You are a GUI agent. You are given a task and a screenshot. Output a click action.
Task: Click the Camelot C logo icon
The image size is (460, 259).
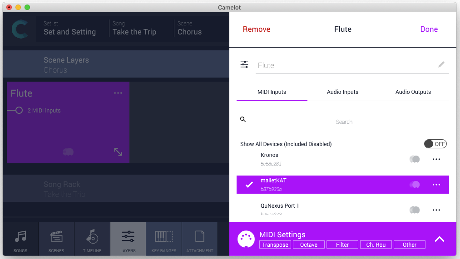pyautogui.click(x=20, y=29)
